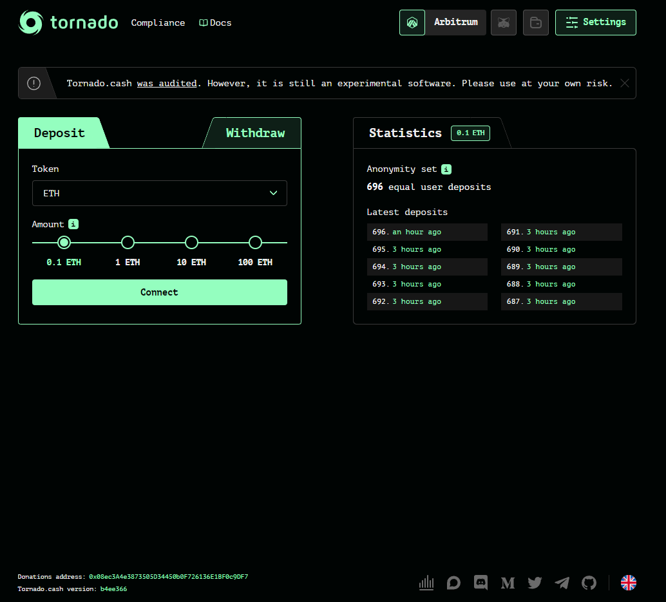Viewport: 666px width, 602px height.
Task: Click deposit 688 row
Action: click(562, 284)
